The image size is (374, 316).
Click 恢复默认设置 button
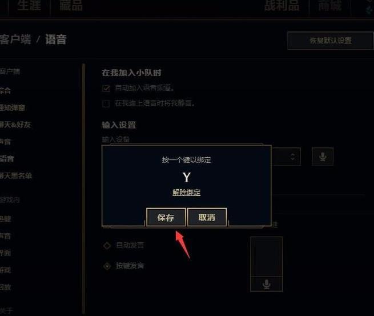point(331,41)
